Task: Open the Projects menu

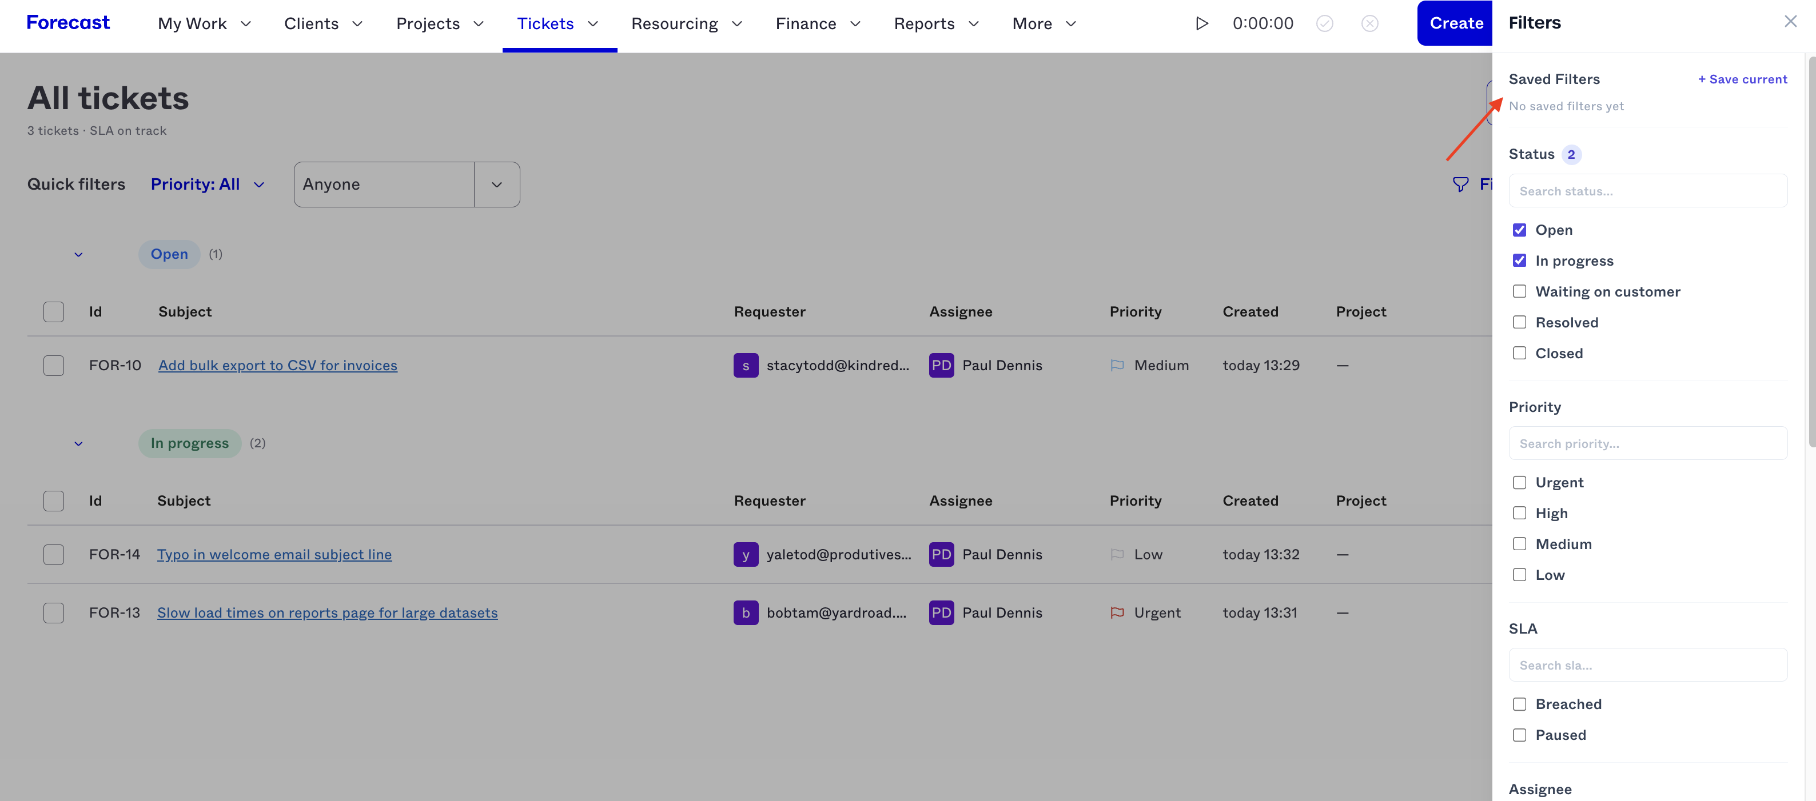Action: [440, 23]
